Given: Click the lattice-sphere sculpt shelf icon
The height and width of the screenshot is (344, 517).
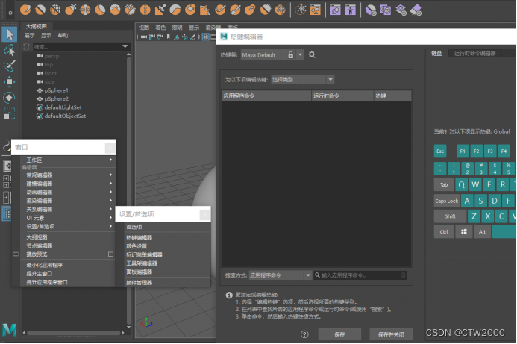Looking at the screenshot, I should coord(55,10).
